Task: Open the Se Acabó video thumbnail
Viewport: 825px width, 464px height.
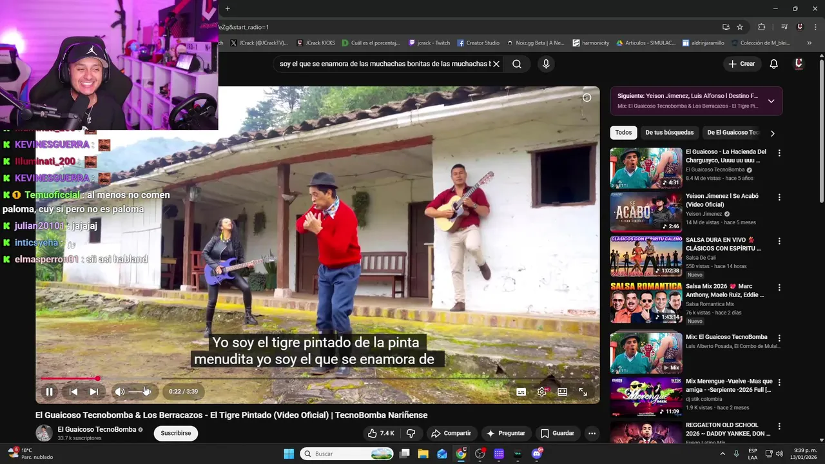Action: tap(646, 212)
